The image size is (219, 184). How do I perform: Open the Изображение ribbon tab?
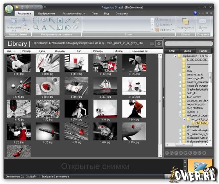point(47,14)
